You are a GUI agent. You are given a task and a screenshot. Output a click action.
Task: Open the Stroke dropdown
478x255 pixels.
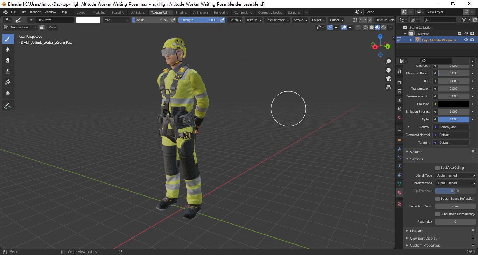(x=300, y=20)
